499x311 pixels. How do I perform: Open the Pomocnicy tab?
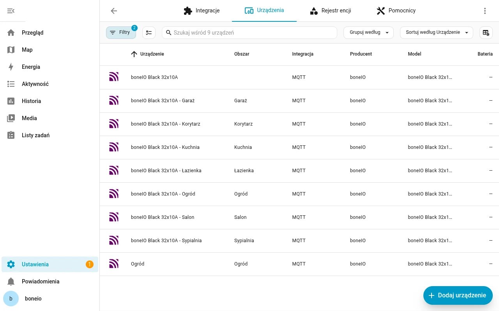click(396, 11)
